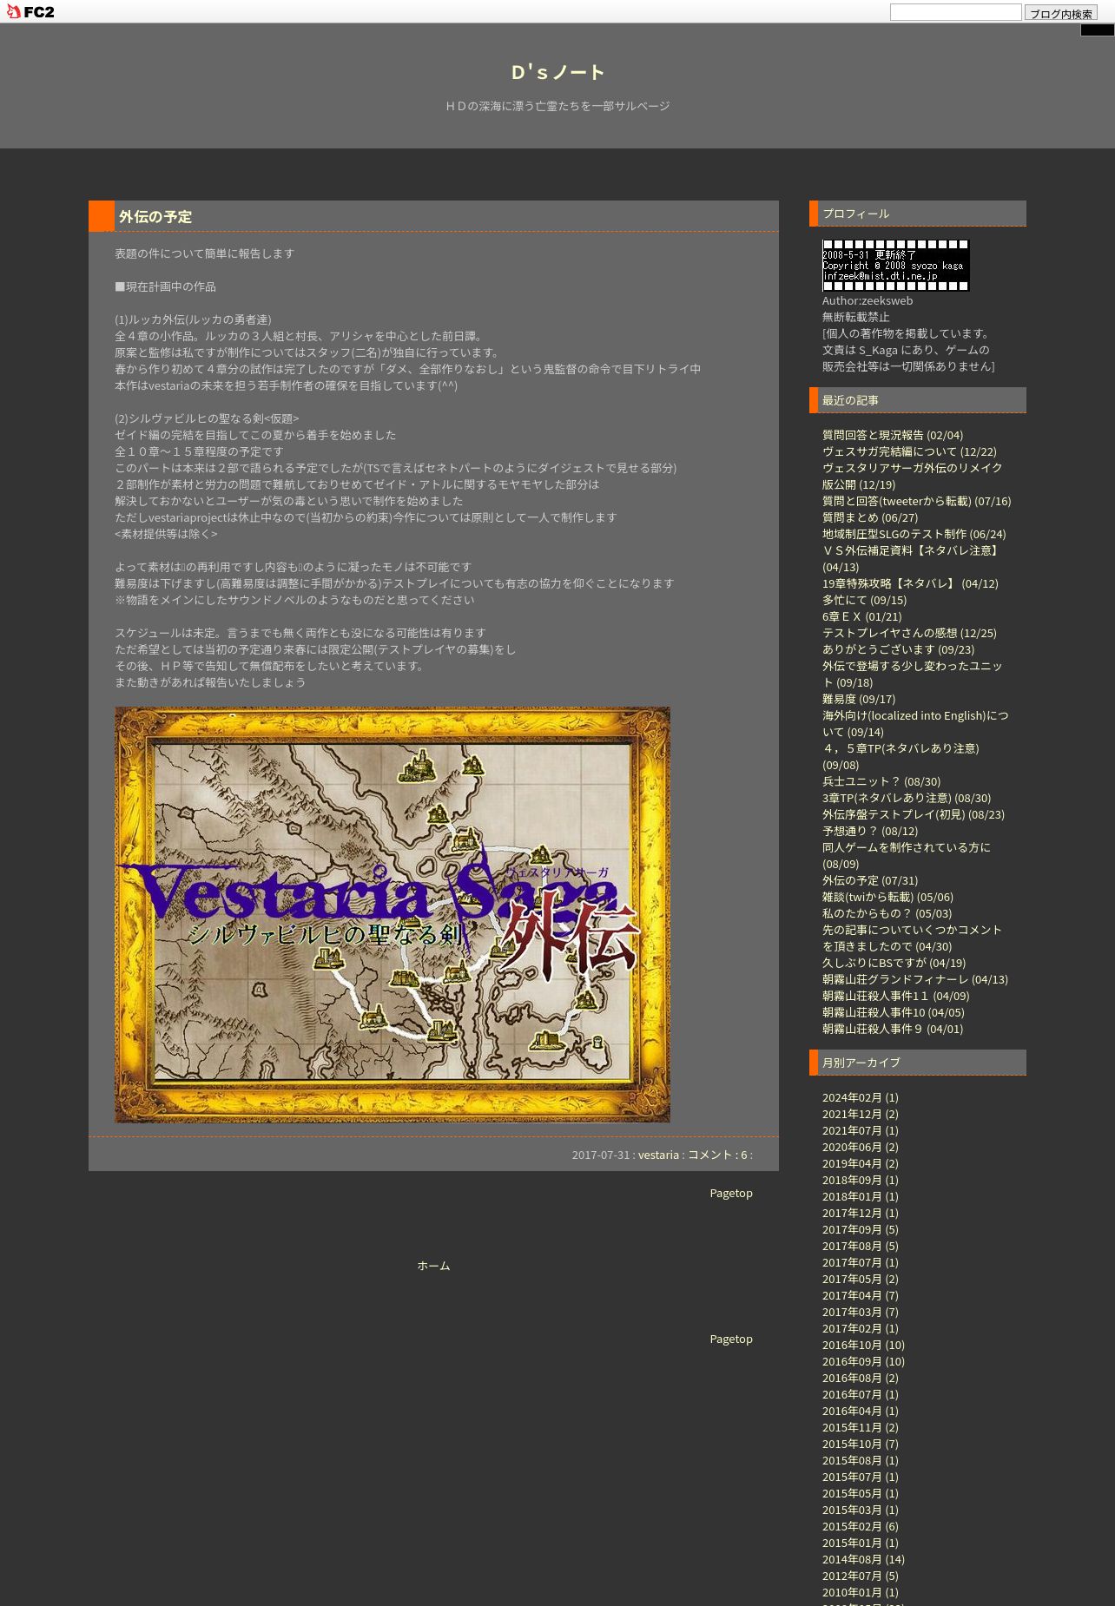Open 2018年01月 (1) archive
1115x1606 pixels.
point(861,1196)
